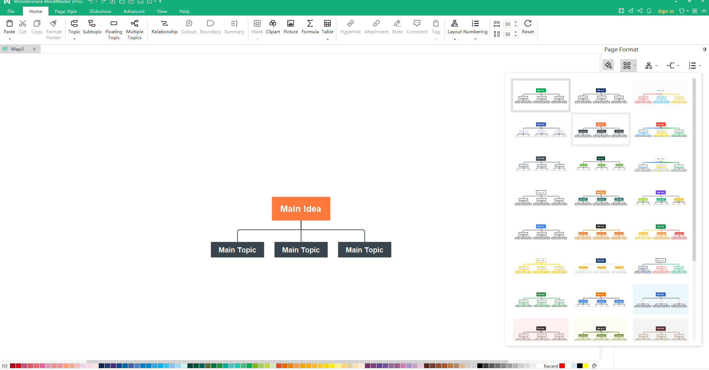Open the connector style dropdown in Page Format
This screenshot has height=370, width=709.
pos(673,65)
